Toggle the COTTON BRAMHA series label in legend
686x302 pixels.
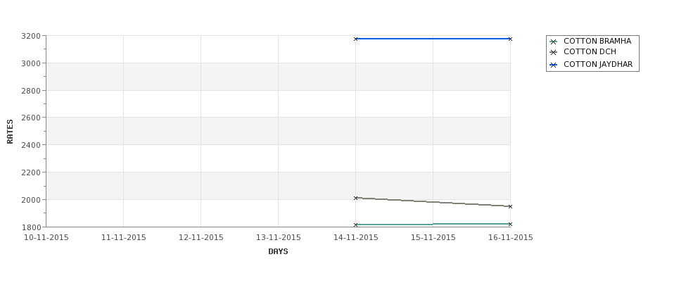[x=597, y=42]
